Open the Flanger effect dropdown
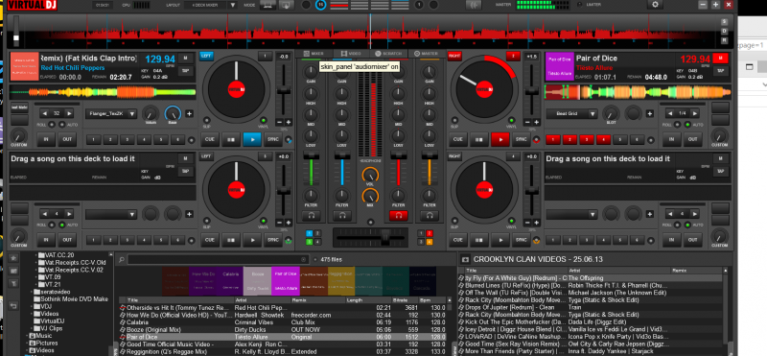Image resolution: width=767 pixels, height=356 pixels. (110, 113)
